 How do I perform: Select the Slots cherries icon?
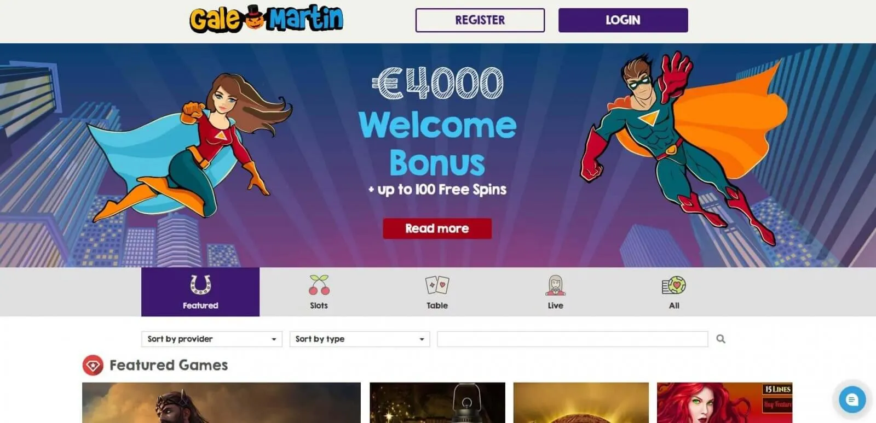[x=319, y=285]
